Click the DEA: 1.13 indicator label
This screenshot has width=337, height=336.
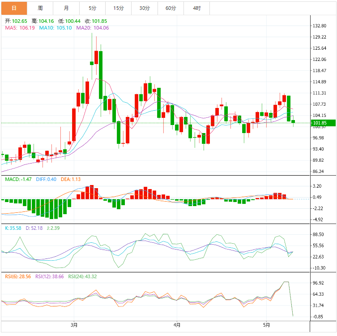pos(71,179)
